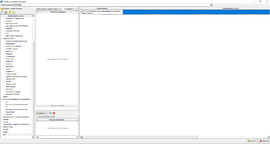The width and height of the screenshot is (270, 144).
Task: Collapse the ИНСТРУМЕНТАЛЬНЫЕ ИССЛЕДОВАНИЯ tree group
Action: coord(2,99)
